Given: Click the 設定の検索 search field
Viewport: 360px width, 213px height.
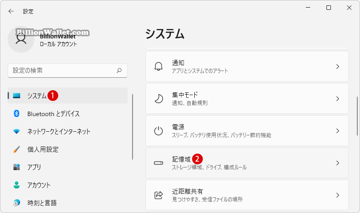Looking at the screenshot, I should pyautogui.click(x=68, y=71).
